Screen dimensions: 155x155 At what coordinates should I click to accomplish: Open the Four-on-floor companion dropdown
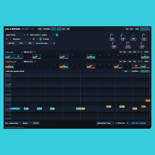click(44, 43)
